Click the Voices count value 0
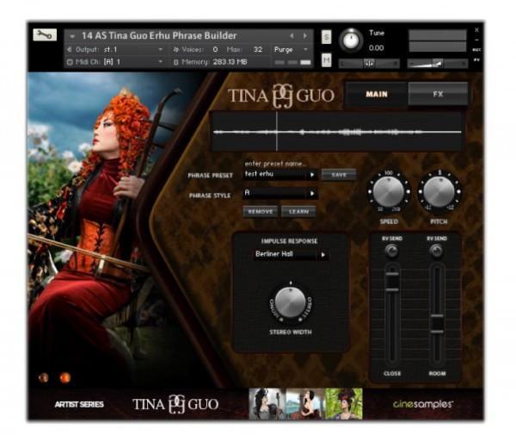 215,49
